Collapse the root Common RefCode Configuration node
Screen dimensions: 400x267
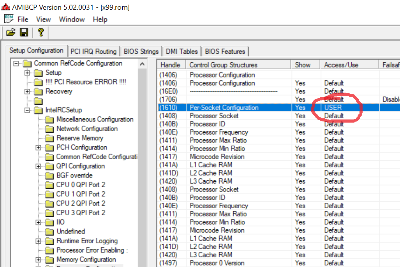[16, 63]
